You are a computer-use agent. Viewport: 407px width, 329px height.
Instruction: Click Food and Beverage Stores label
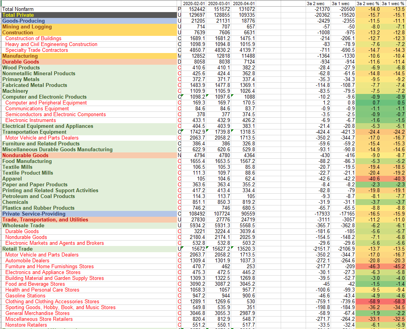coord(35,284)
